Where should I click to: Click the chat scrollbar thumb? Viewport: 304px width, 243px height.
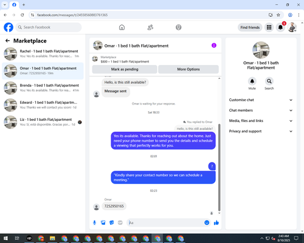[x=219, y=168]
